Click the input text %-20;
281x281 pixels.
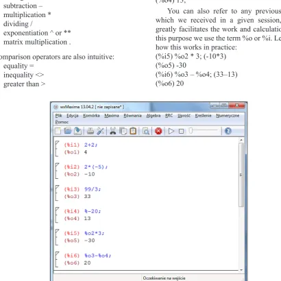click(x=93, y=211)
